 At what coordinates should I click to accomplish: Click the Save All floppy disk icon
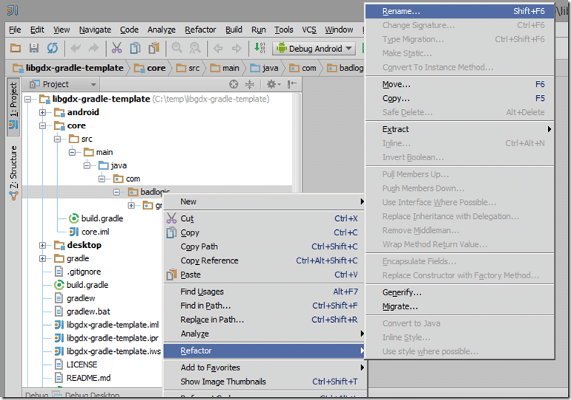point(34,48)
